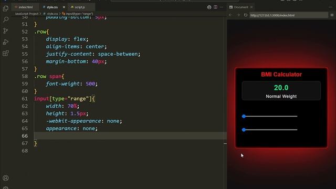Click 'align-items' property on line 54
This screenshot has height=189, width=336.
point(63,47)
